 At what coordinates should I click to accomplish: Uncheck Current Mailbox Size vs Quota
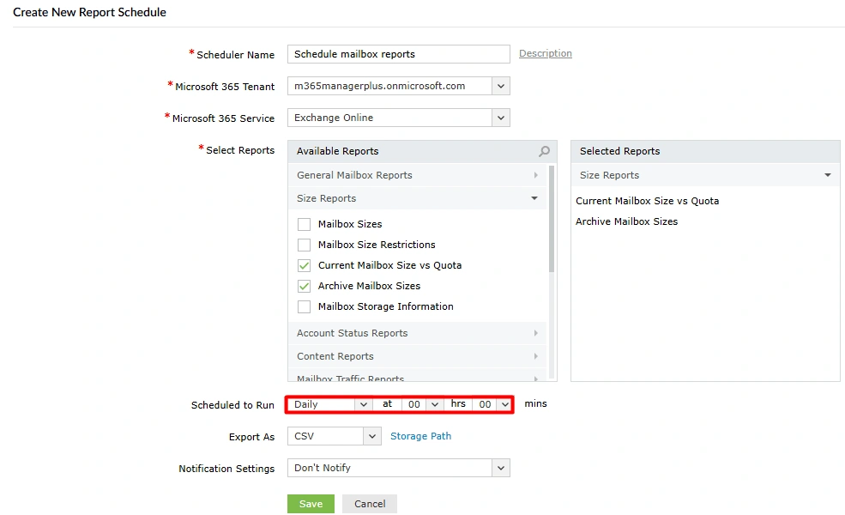click(x=304, y=265)
